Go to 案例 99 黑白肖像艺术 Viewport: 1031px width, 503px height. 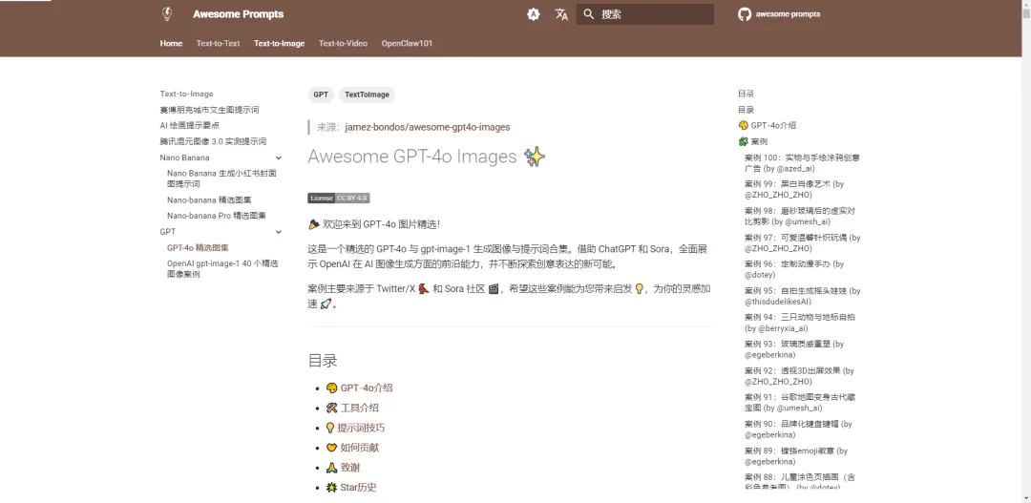pos(794,189)
